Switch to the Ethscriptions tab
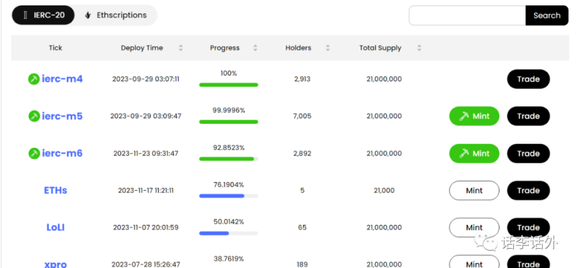The height and width of the screenshot is (268, 577). click(x=116, y=15)
